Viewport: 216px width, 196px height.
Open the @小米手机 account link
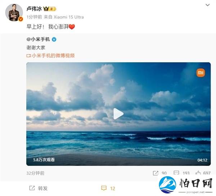(38, 39)
